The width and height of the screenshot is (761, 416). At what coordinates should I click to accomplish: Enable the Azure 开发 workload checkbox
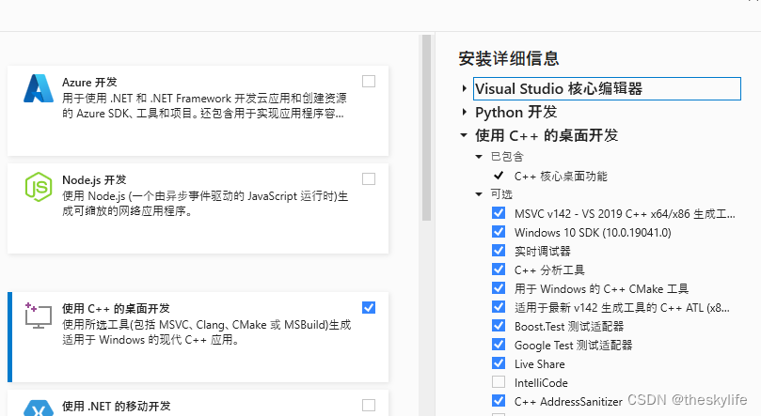[369, 82]
